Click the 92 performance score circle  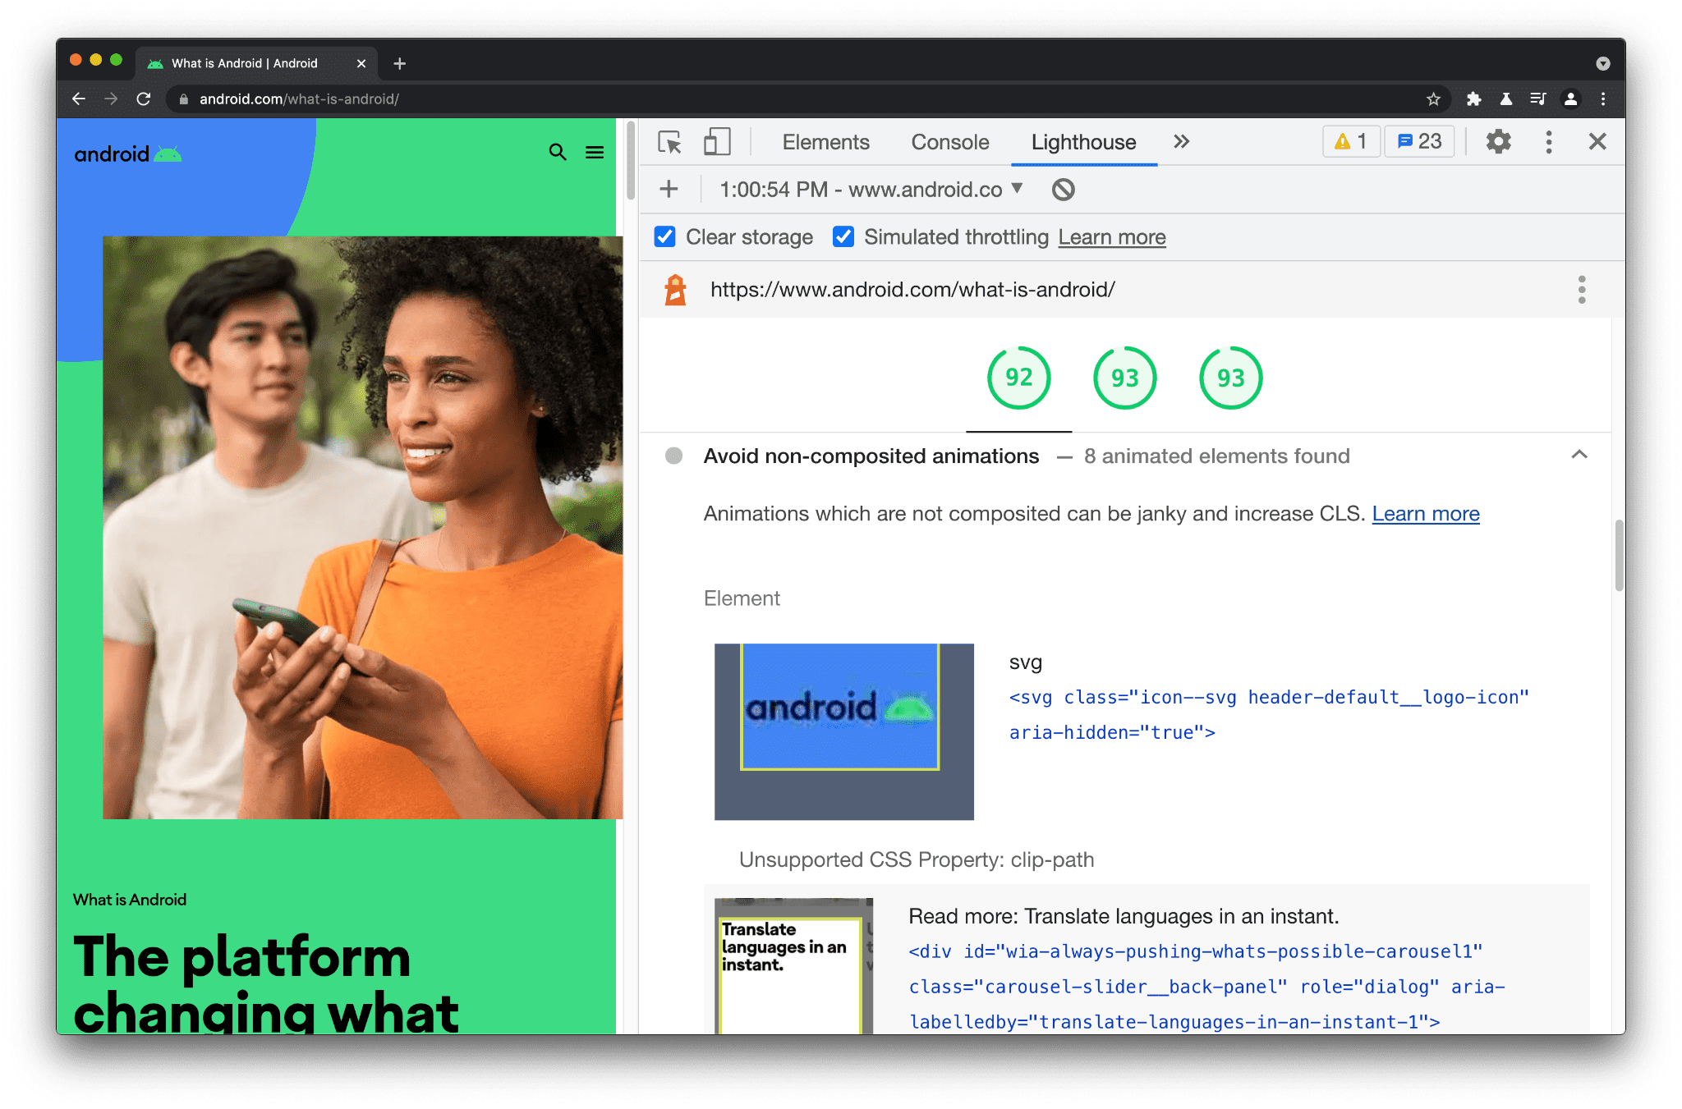coord(1018,378)
